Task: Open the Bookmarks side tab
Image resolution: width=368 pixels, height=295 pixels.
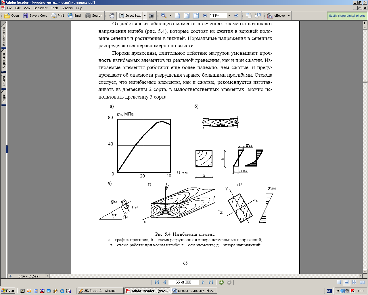Action: point(4,36)
